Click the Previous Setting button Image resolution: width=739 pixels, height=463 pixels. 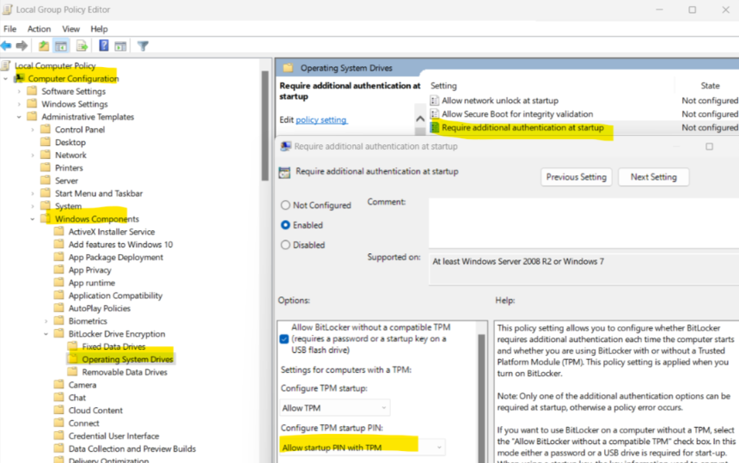click(x=576, y=177)
